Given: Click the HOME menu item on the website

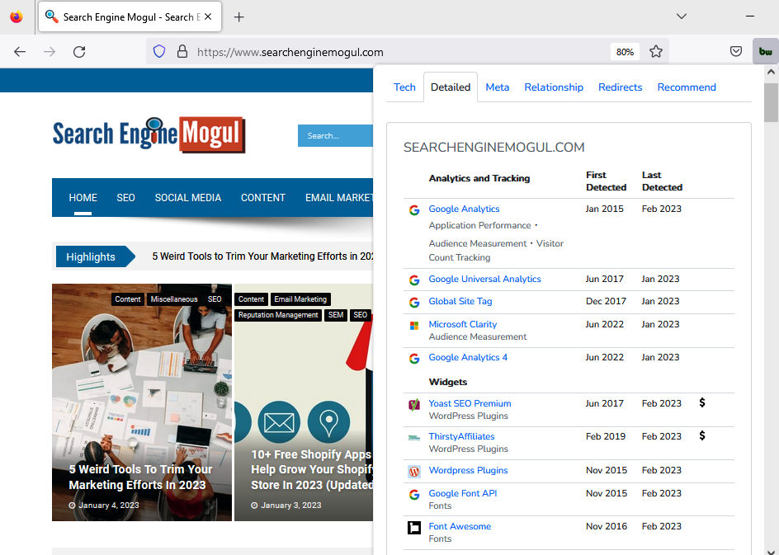Looking at the screenshot, I should click(x=83, y=198).
